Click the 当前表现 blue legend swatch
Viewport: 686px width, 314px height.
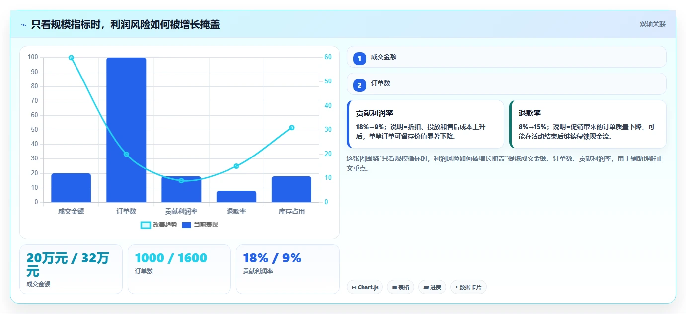(187, 225)
